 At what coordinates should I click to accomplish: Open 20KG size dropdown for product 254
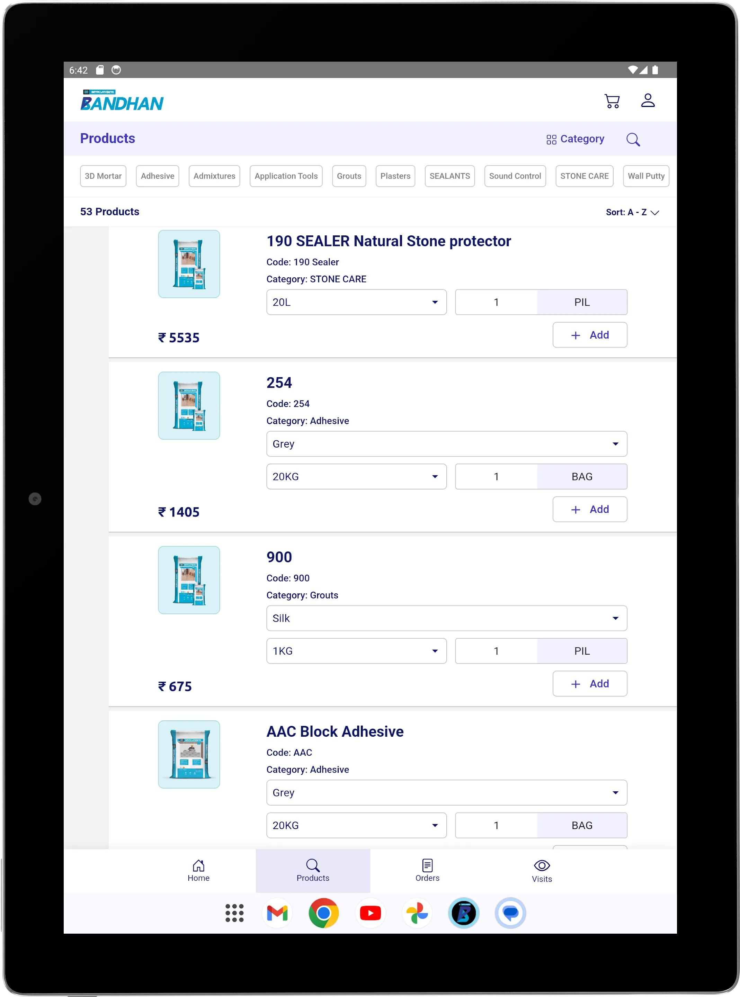point(356,476)
